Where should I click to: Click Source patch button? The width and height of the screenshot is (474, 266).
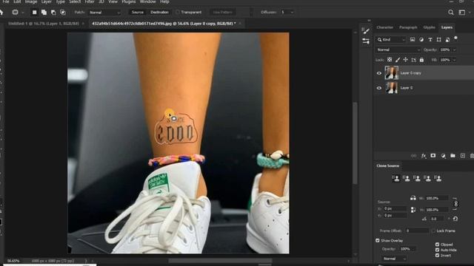tap(137, 13)
